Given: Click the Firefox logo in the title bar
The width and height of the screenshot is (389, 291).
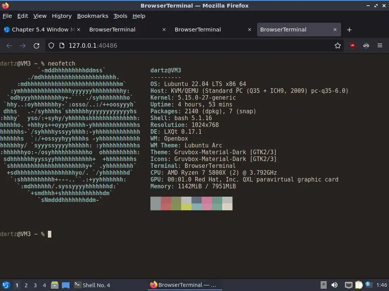Looking at the screenshot, I should click(5, 5).
